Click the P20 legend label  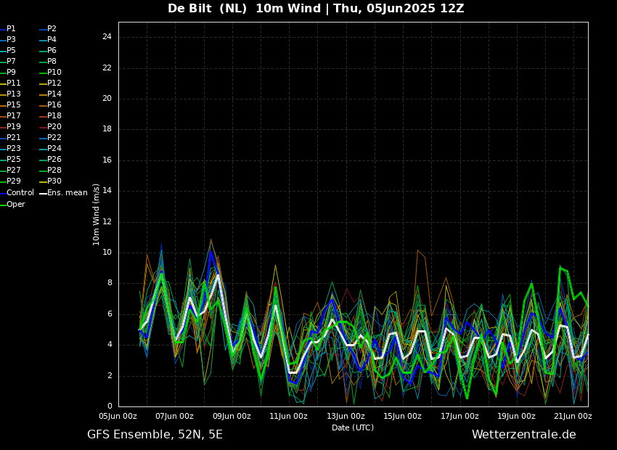(54, 127)
